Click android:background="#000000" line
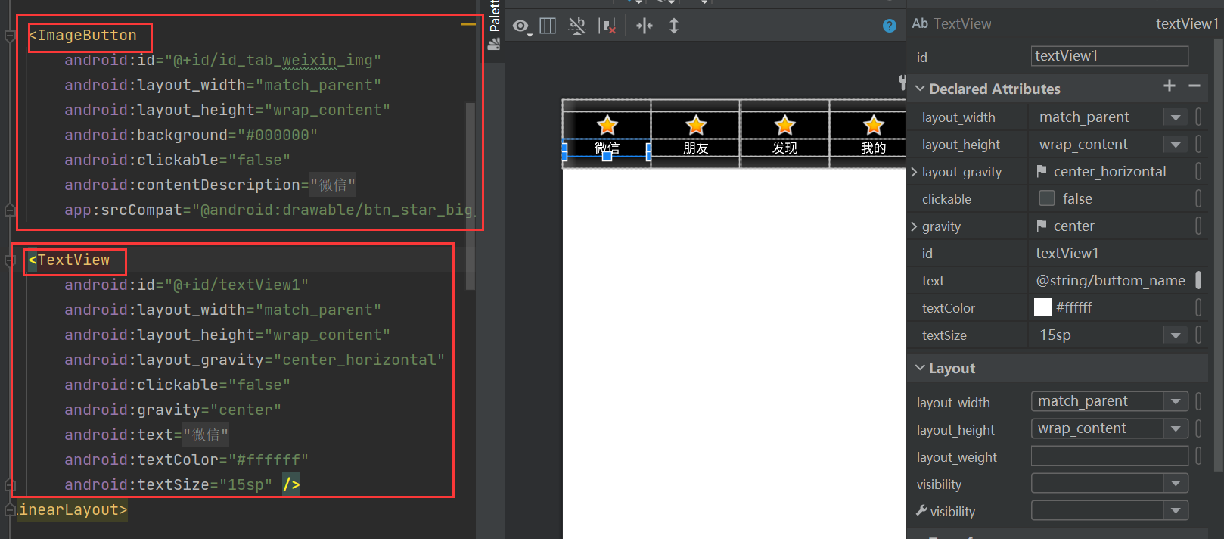This screenshot has height=539, width=1224. 191,136
